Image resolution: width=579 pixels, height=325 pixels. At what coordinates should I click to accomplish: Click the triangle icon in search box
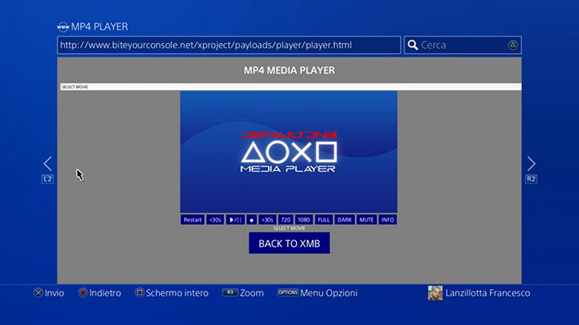(x=512, y=45)
